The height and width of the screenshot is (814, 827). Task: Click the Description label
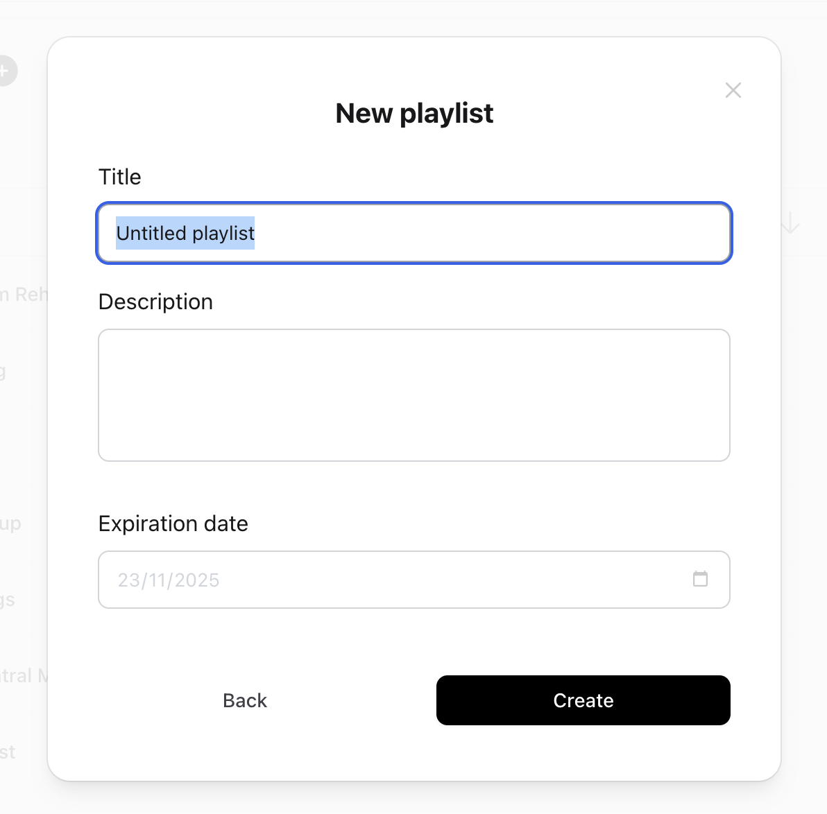tap(155, 302)
